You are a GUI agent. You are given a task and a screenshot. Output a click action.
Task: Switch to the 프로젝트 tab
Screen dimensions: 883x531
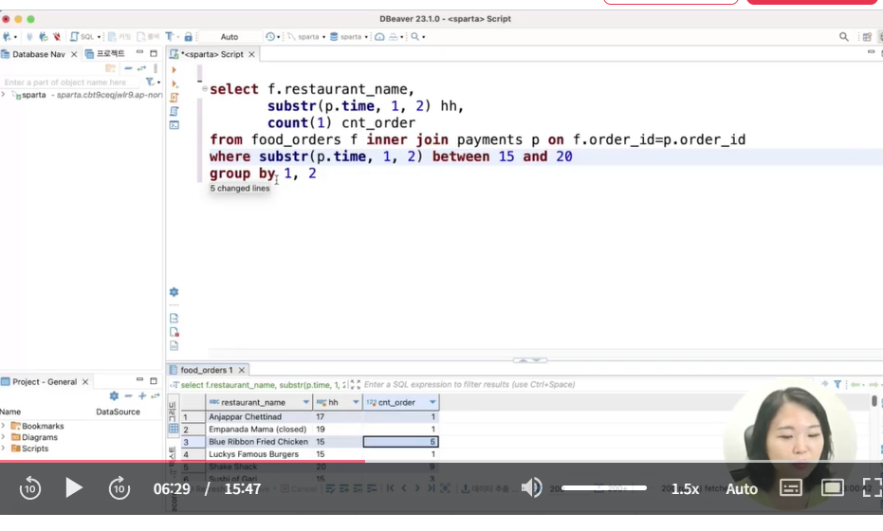104,54
